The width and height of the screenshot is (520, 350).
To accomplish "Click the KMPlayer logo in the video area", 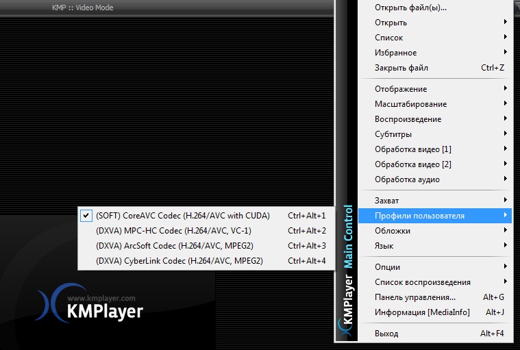I will (90, 307).
